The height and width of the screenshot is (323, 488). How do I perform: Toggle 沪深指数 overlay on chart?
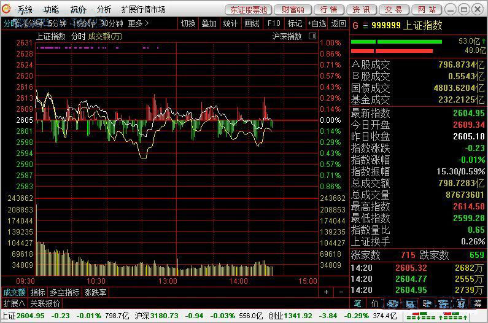pyautogui.click(x=287, y=36)
